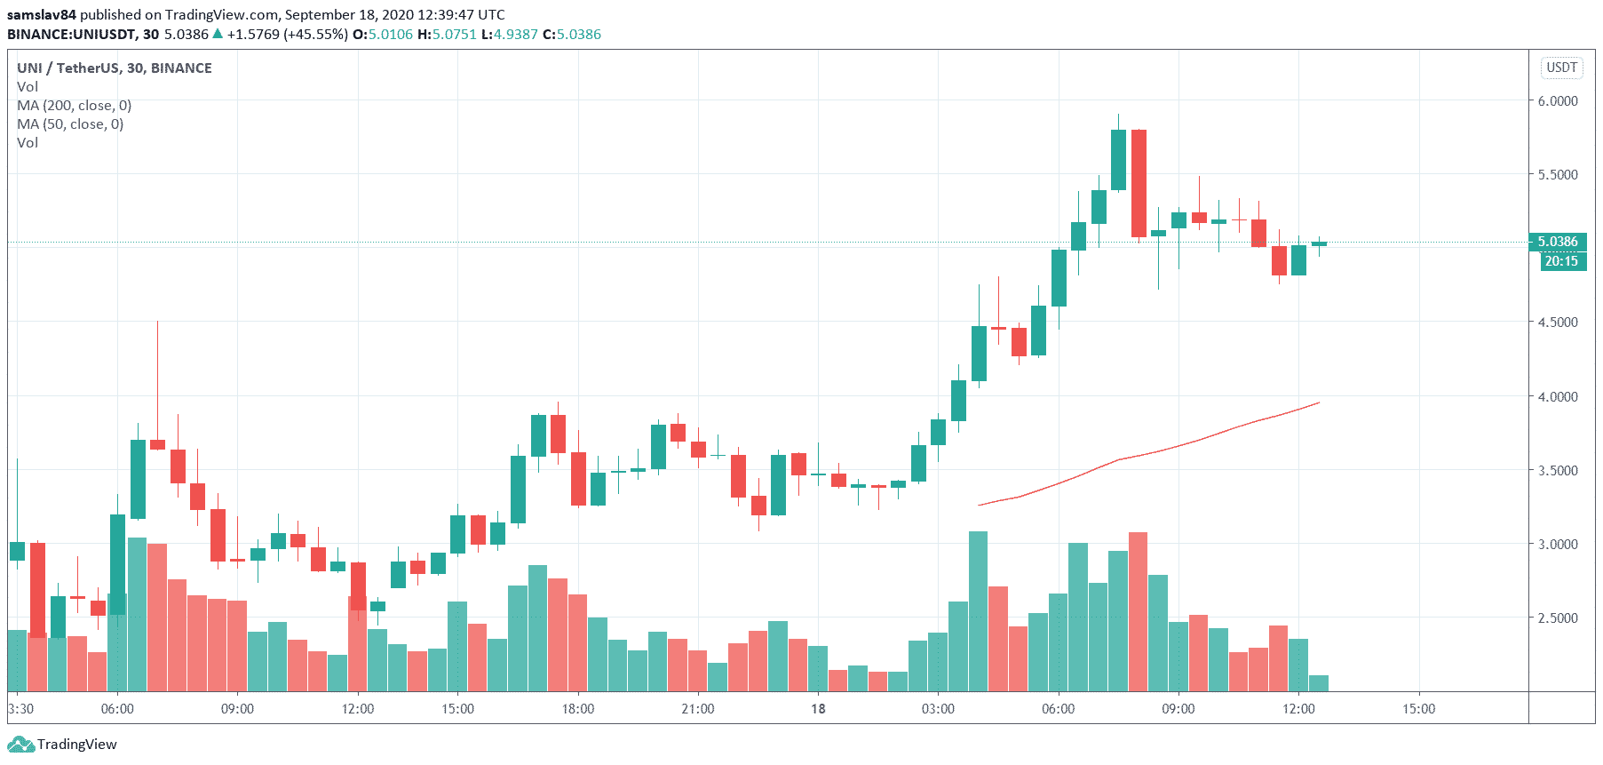Select the UNI / TetherUS legend title
This screenshot has width=1603, height=765.
click(x=114, y=68)
